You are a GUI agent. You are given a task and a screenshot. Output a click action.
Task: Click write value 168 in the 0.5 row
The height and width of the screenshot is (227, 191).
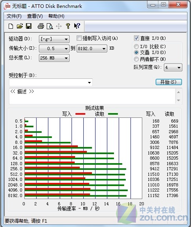point(156,121)
